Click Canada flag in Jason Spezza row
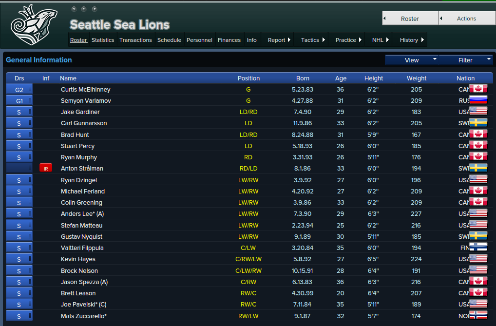The image size is (496, 326). point(478,281)
